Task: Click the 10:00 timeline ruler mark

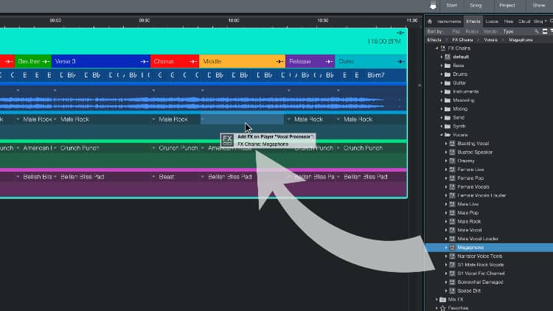Action: coord(234,21)
